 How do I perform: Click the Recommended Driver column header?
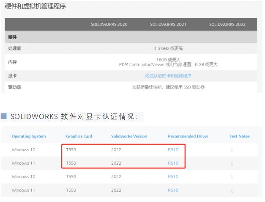click(186, 136)
